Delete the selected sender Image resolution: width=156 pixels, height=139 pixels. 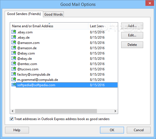[x=132, y=45]
